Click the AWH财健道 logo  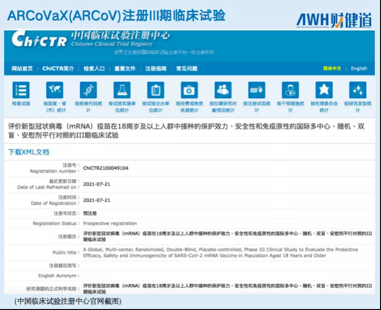click(x=334, y=20)
